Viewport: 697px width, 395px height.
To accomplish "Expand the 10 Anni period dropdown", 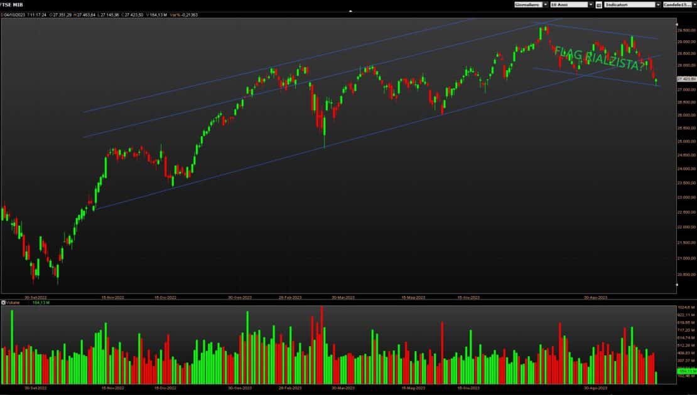I will 571,4.
